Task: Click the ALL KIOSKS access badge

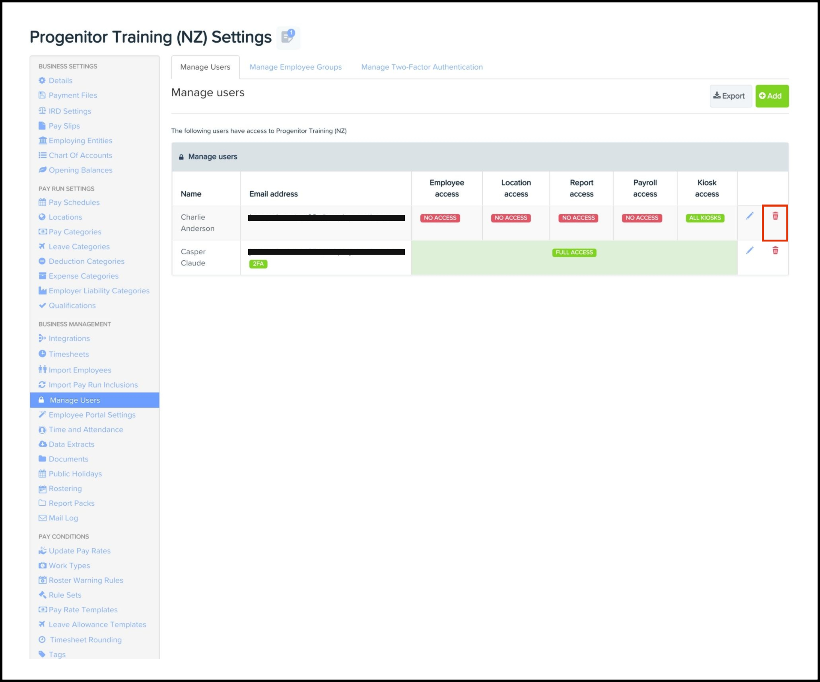Action: tap(705, 218)
